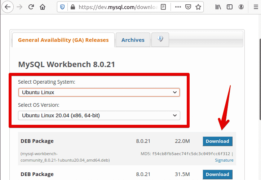Open tracking protection shield info
This screenshot has height=180, width=261.
[62, 7]
